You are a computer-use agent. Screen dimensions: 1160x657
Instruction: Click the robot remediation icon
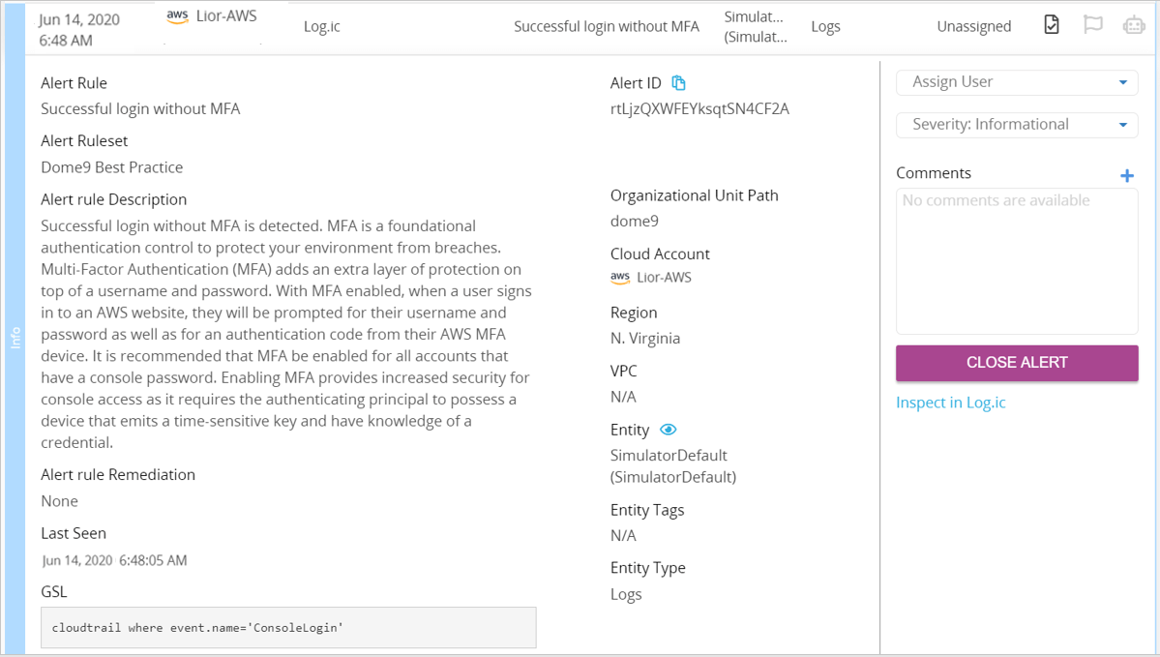pyautogui.click(x=1133, y=26)
